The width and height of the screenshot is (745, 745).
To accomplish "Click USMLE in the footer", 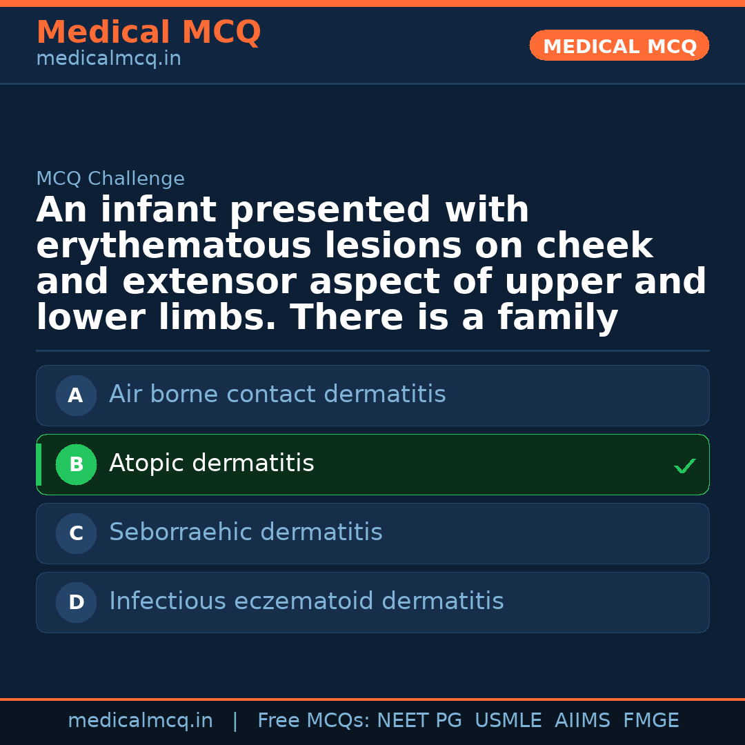I will pyautogui.click(x=508, y=721).
